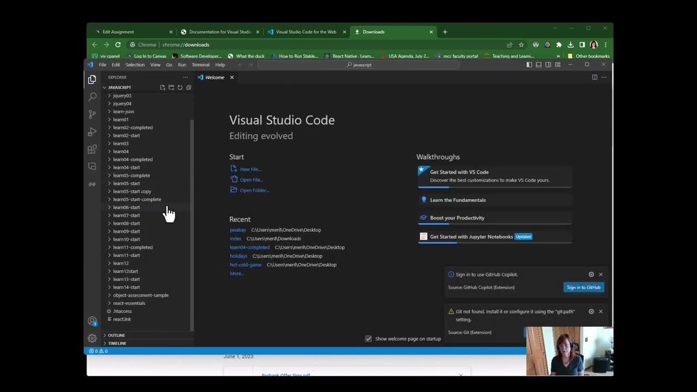This screenshot has height=392, width=697.
Task: Open Get Started with Jupyter Notebooks walkthrough
Action: click(495, 237)
